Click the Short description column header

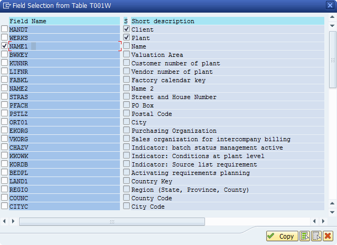[227, 21]
